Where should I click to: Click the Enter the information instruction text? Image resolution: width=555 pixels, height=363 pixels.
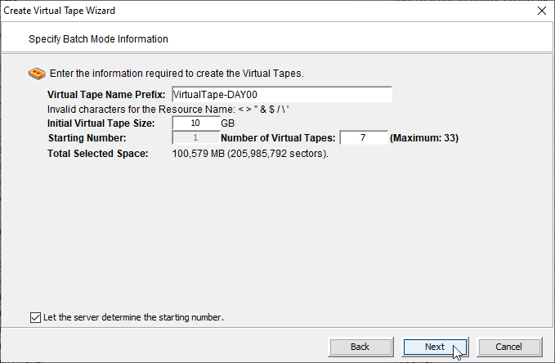tap(177, 74)
